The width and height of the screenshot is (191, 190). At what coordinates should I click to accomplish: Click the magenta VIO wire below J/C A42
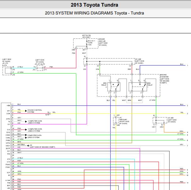(87, 95)
